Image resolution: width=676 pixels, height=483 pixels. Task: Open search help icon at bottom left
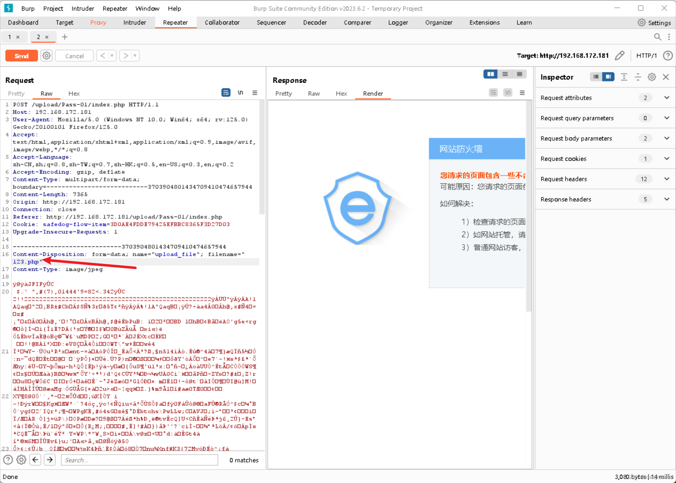point(8,460)
